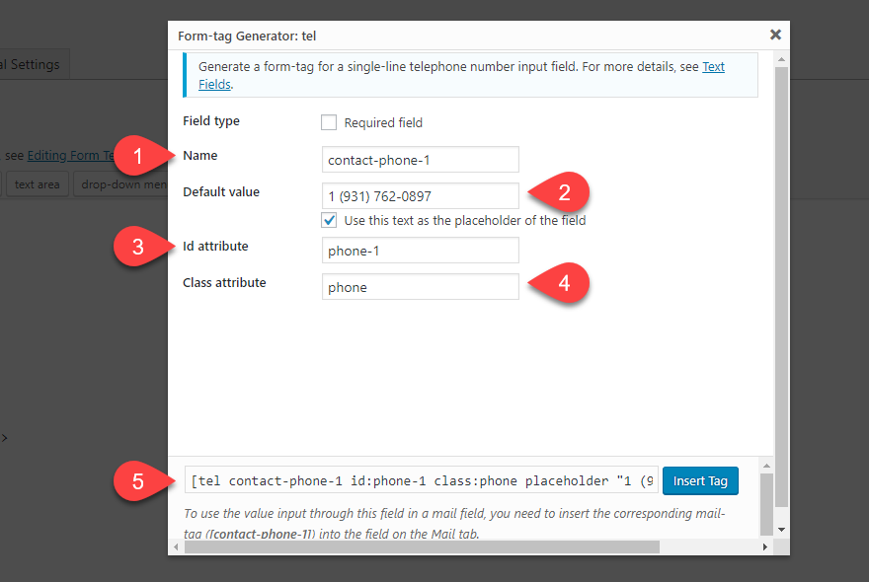Uncheck the use text as placeholder option

click(x=329, y=220)
